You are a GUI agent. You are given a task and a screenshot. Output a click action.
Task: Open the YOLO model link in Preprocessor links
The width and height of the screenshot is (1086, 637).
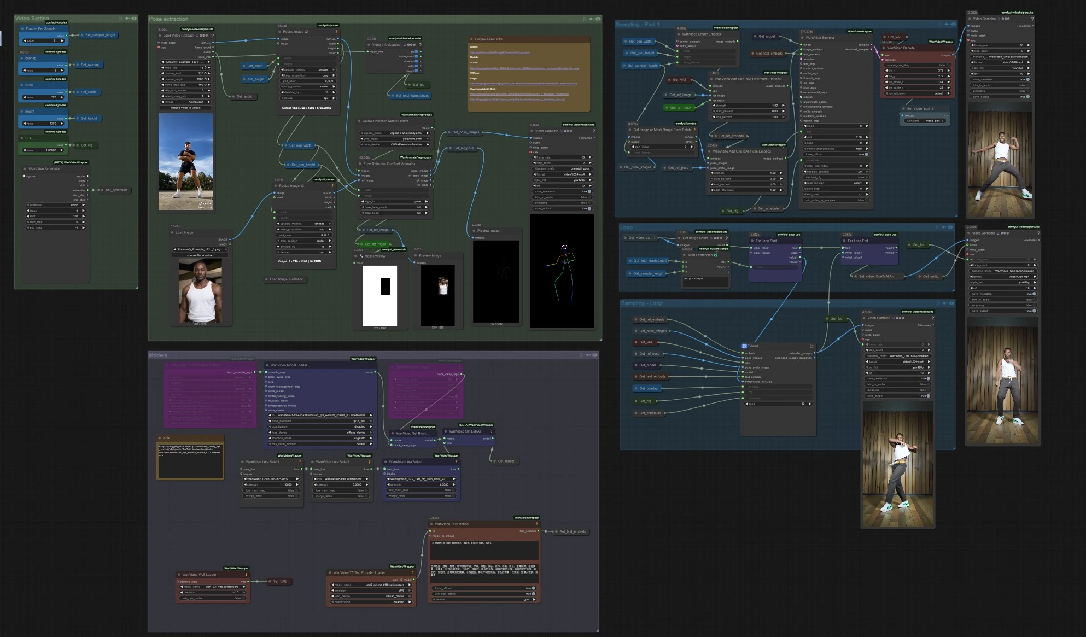524,68
